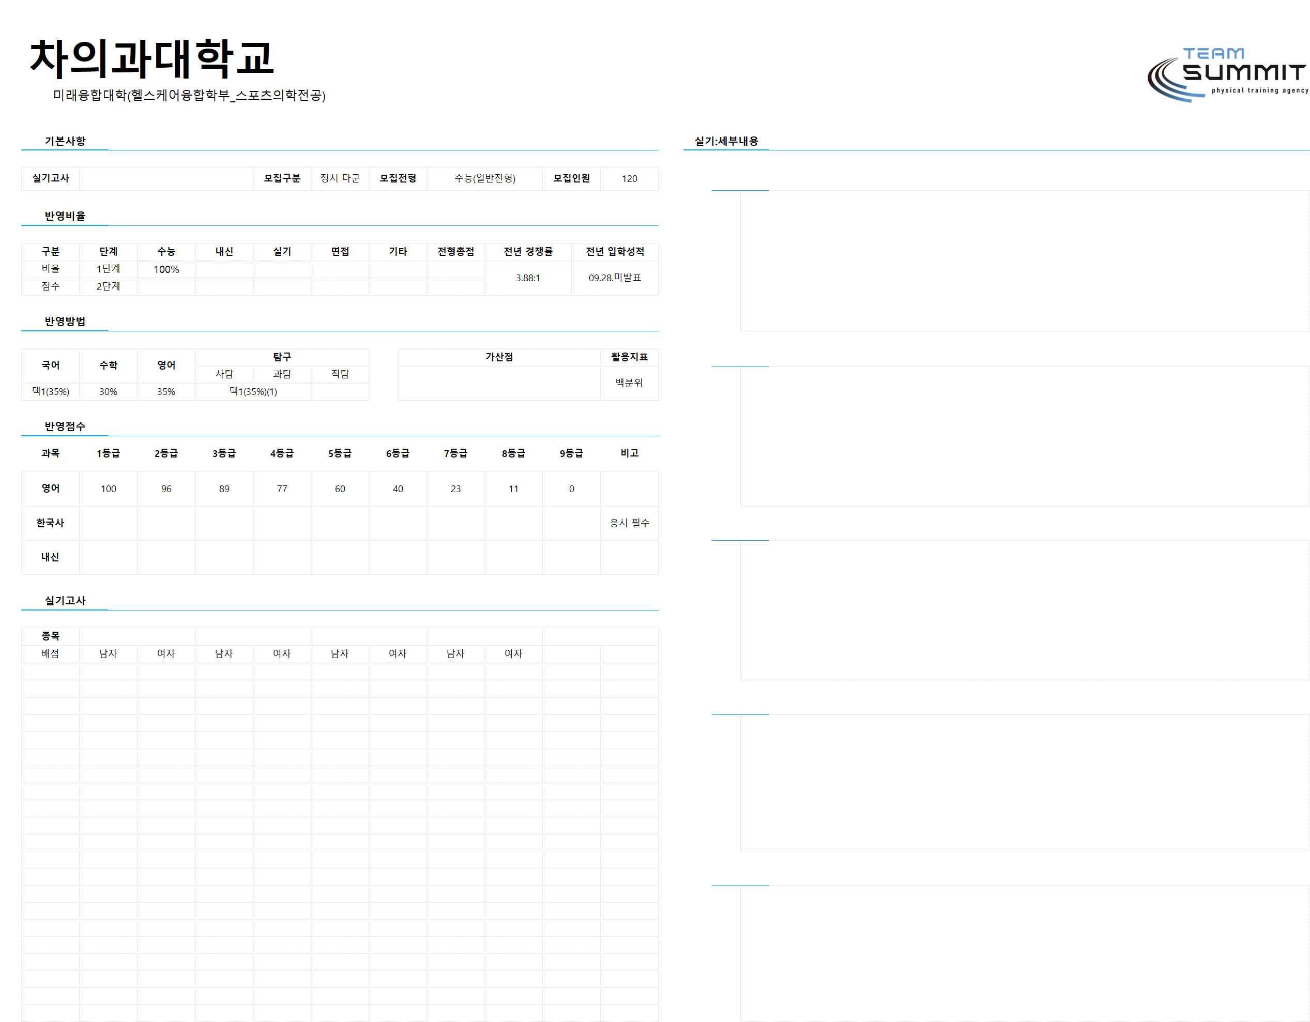Click the 실기:세부내용 section header

pyautogui.click(x=726, y=141)
